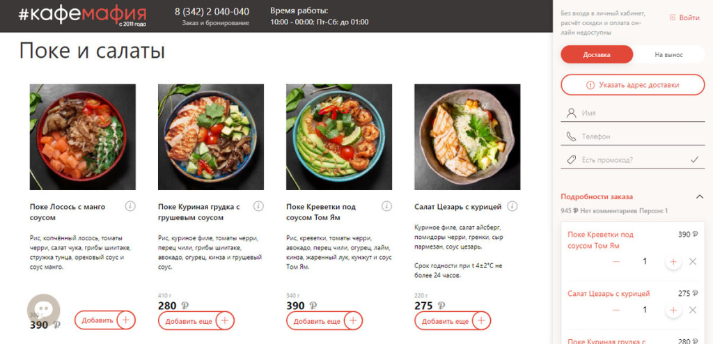Add Поке Лосось to the order
Image resolution: width=713 pixels, height=344 pixels.
(104, 320)
